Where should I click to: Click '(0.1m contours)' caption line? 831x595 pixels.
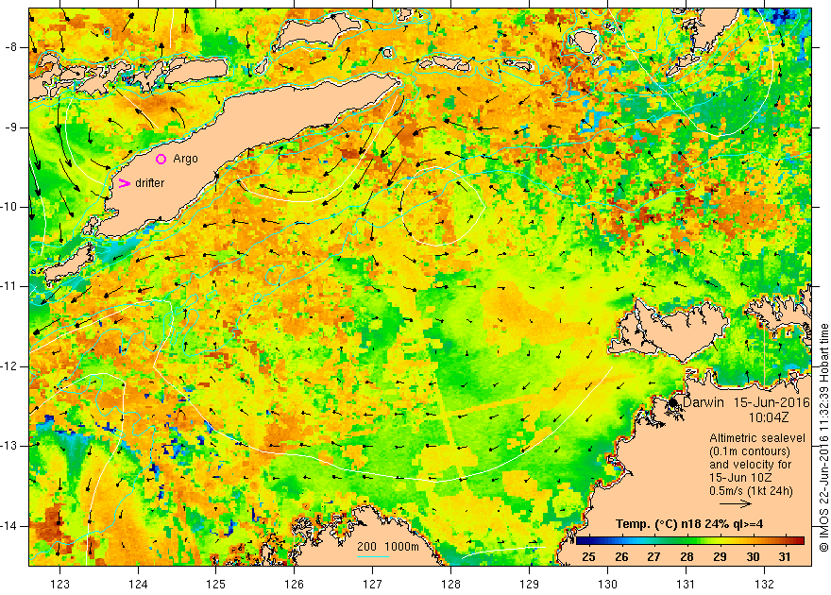pos(750,451)
